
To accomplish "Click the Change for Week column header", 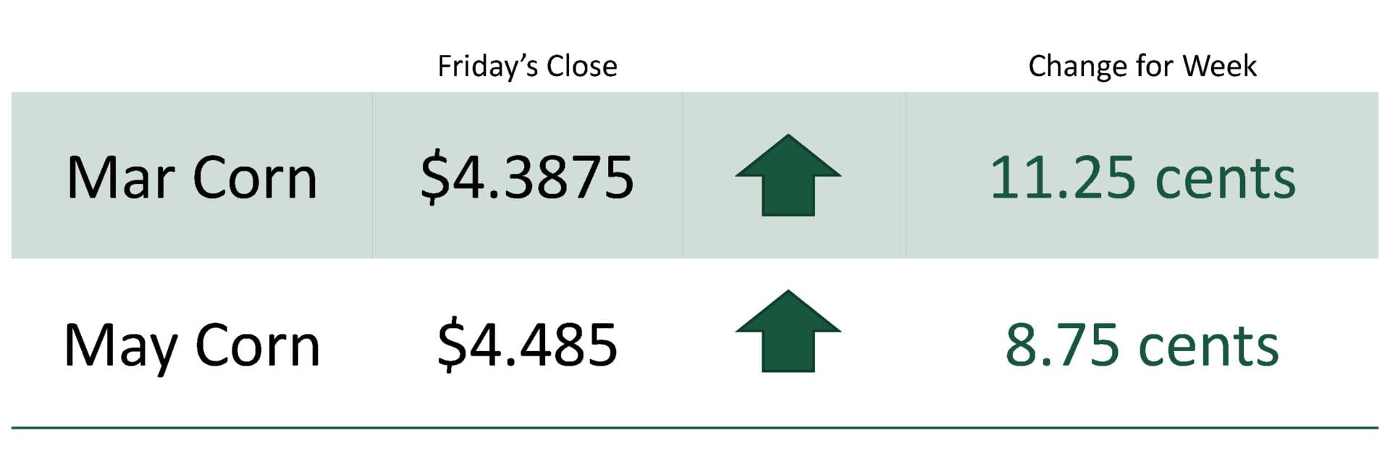I will click(1142, 67).
